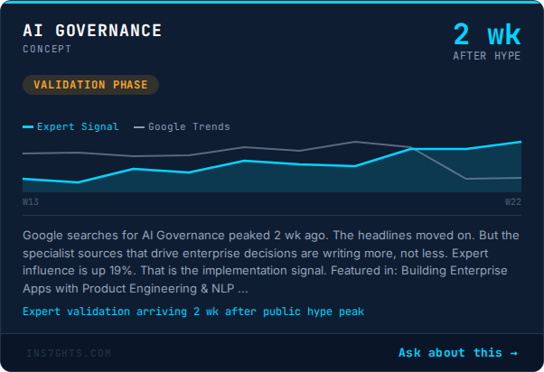
Task: Click the W22 axis label
Action: pos(513,201)
